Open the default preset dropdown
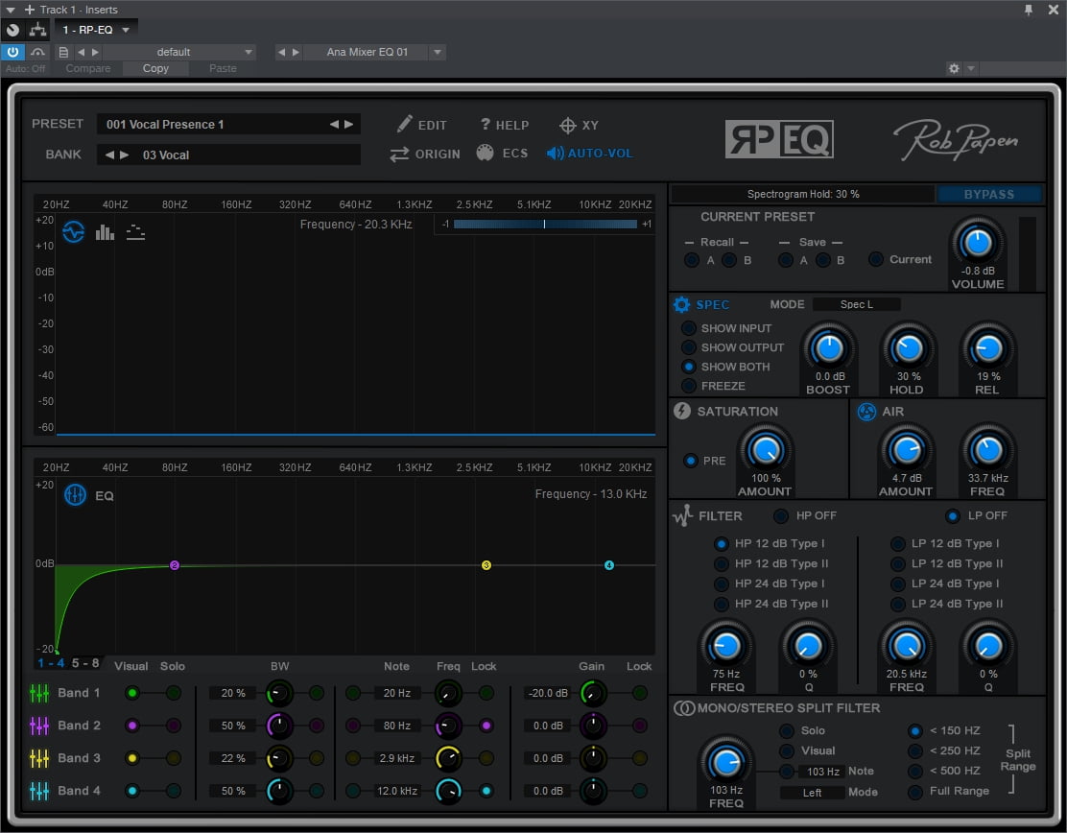This screenshot has height=833, width=1067. [x=249, y=52]
